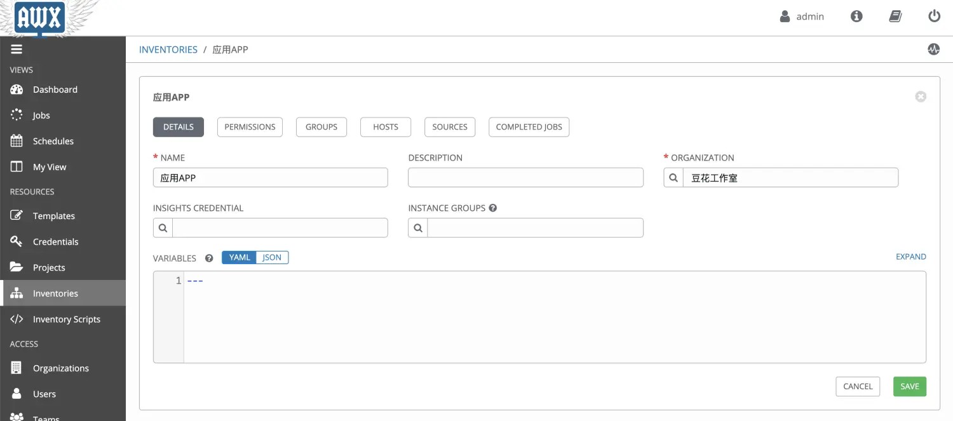Click the Insights Credential search icon
Image resolution: width=953 pixels, height=421 pixels.
163,228
